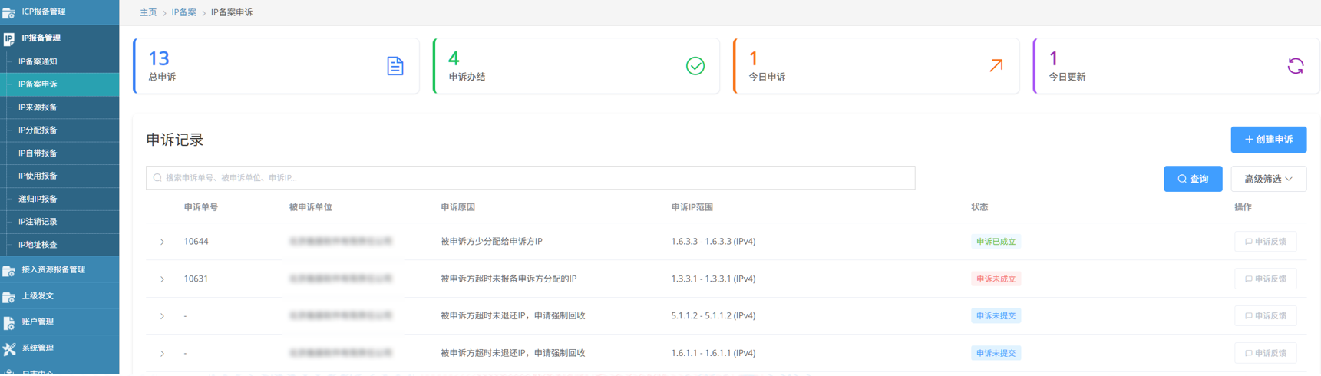Screen dimensions: 1321x376
Task: Select IP分配报备 menu item
Action: point(38,130)
